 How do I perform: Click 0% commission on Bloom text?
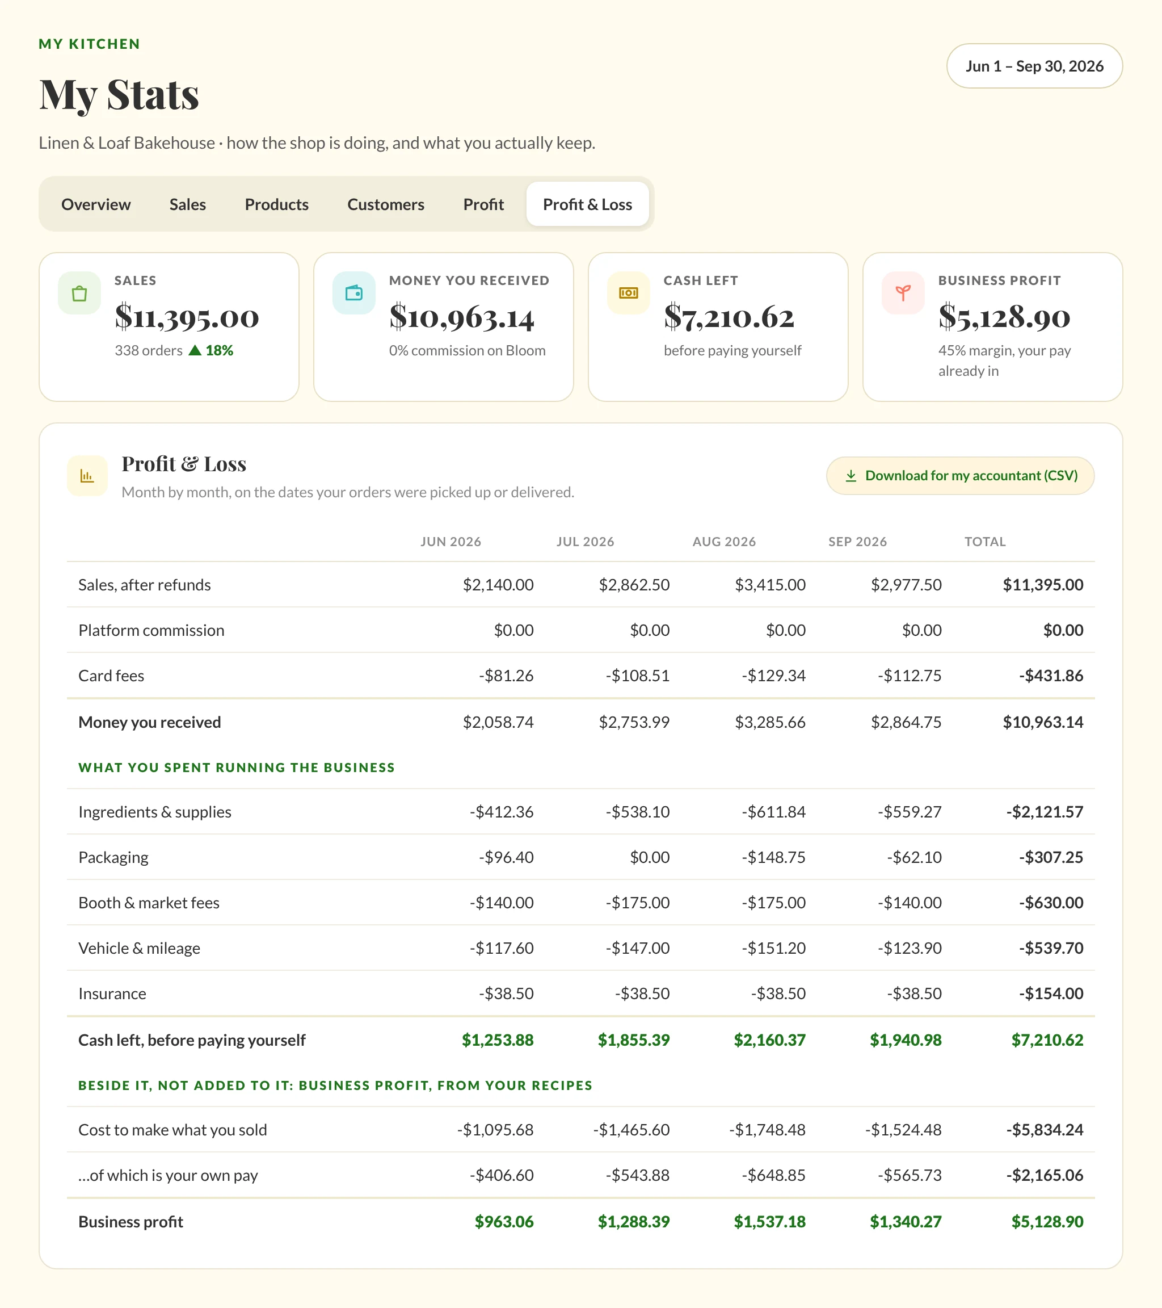coord(468,351)
